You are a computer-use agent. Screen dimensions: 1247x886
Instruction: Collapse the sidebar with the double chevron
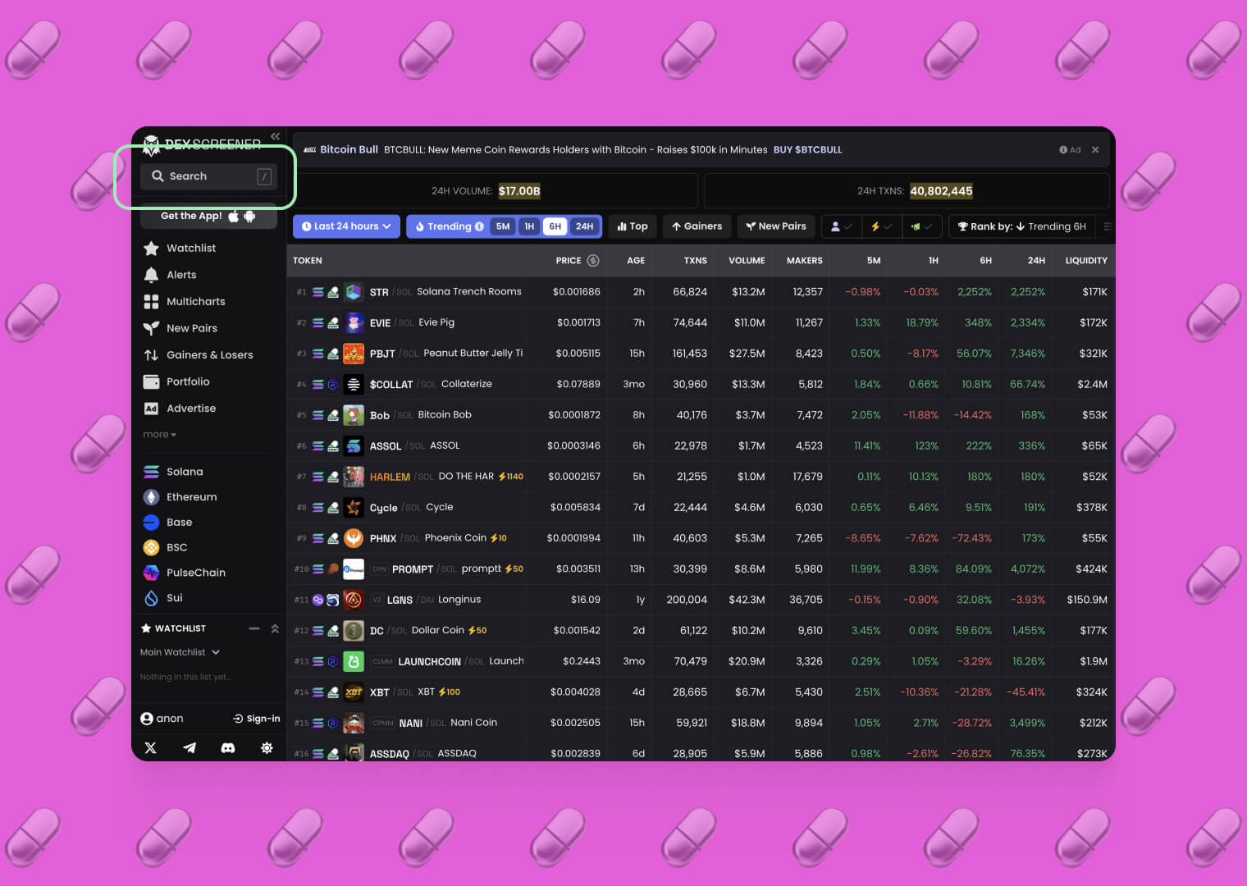275,136
